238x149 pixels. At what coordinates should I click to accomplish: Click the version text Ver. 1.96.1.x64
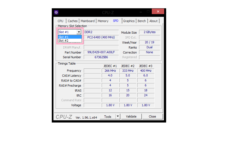tap(86, 118)
